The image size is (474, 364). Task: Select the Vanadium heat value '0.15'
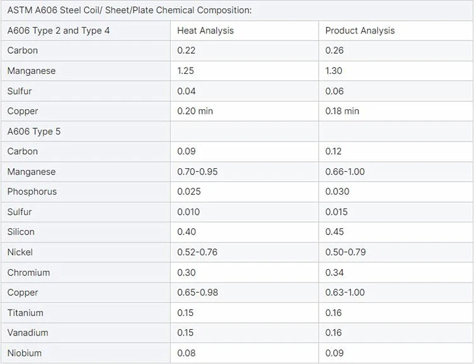click(185, 333)
